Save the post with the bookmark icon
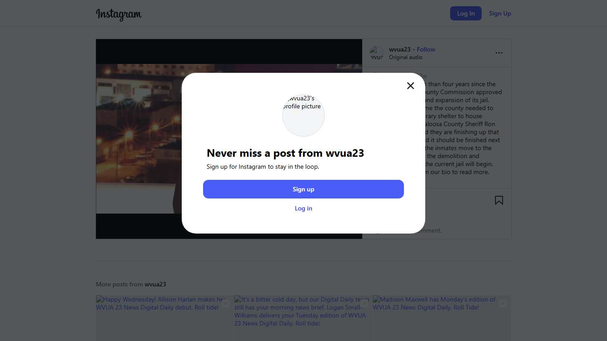 pos(499,200)
